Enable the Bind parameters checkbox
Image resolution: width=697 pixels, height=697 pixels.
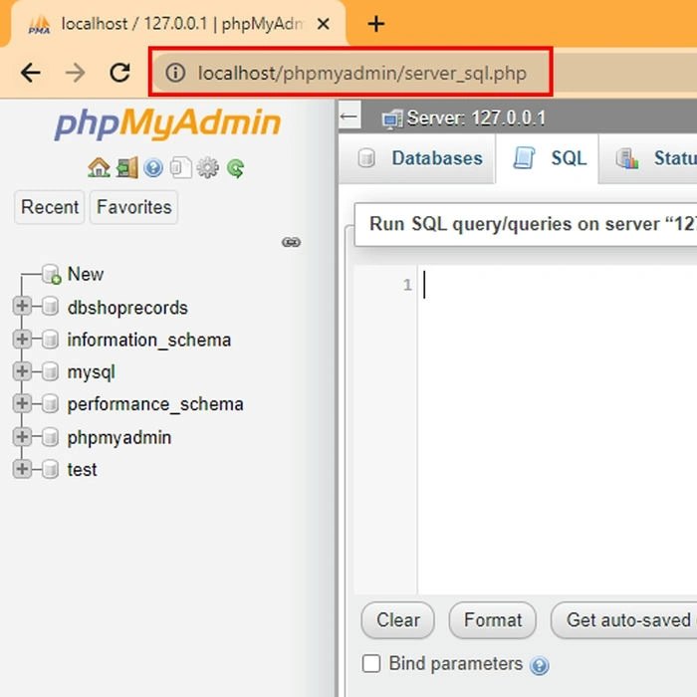(371, 664)
